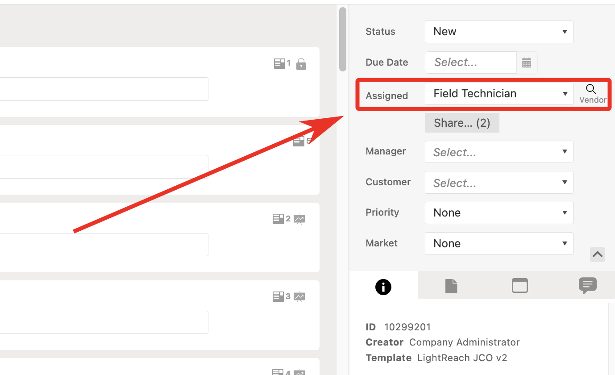Screen dimensions: 615x375
Task: Click the chart icon next to number 3
Action: tap(299, 296)
